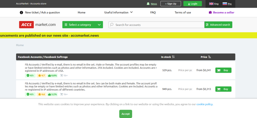
Task: Open the Select a category dropdown
Action: [x=83, y=25]
